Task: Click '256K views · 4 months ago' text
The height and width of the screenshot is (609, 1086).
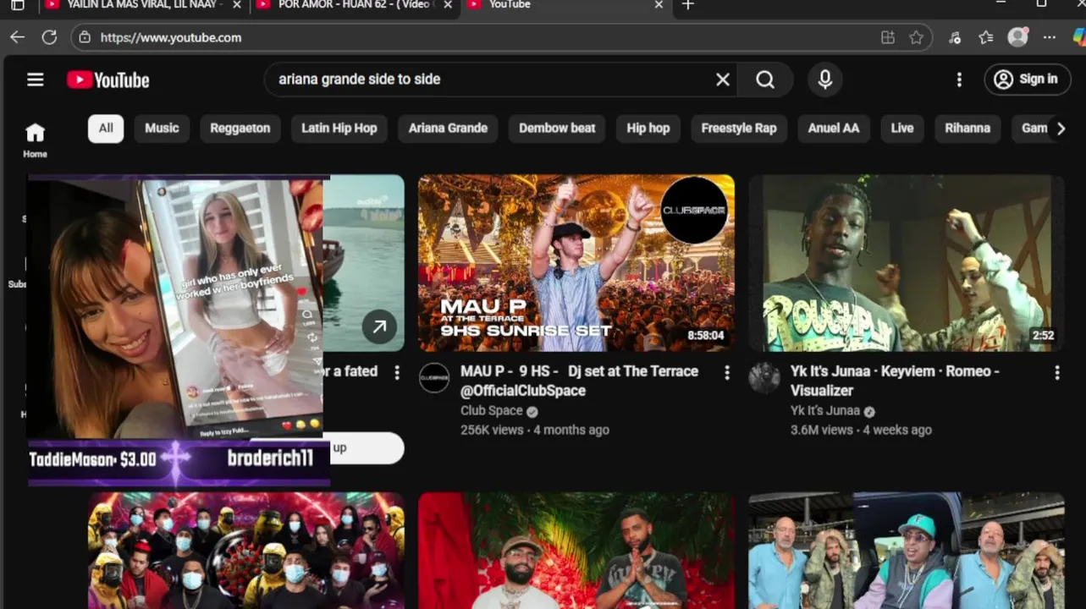Action: [x=535, y=430]
